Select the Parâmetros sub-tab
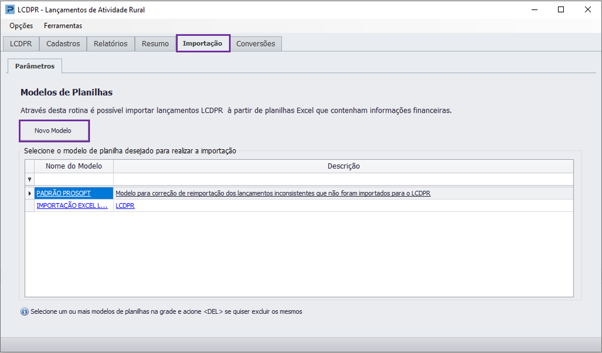Screen dimensions: 602x353 click(35, 66)
